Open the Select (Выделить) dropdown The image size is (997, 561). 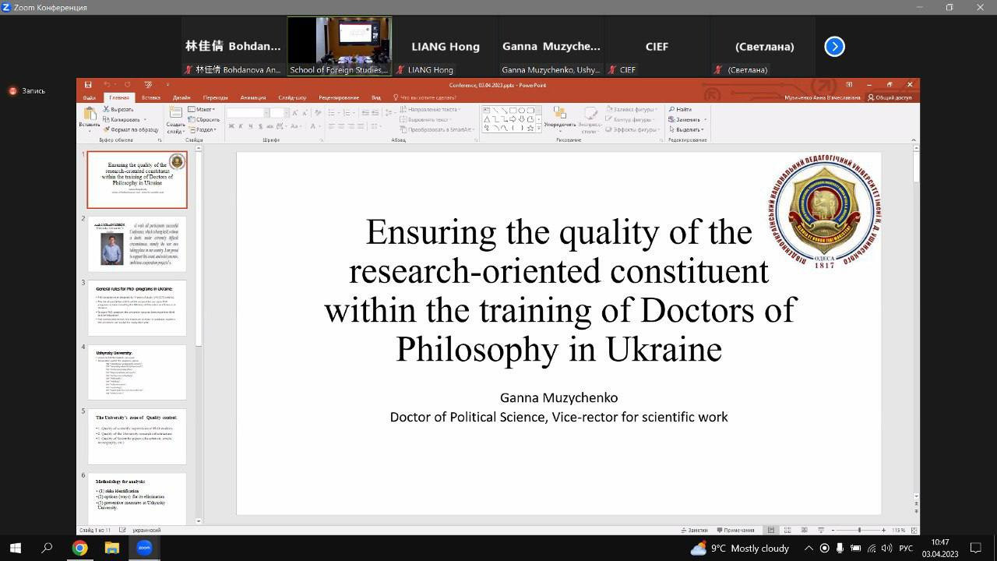[685, 129]
